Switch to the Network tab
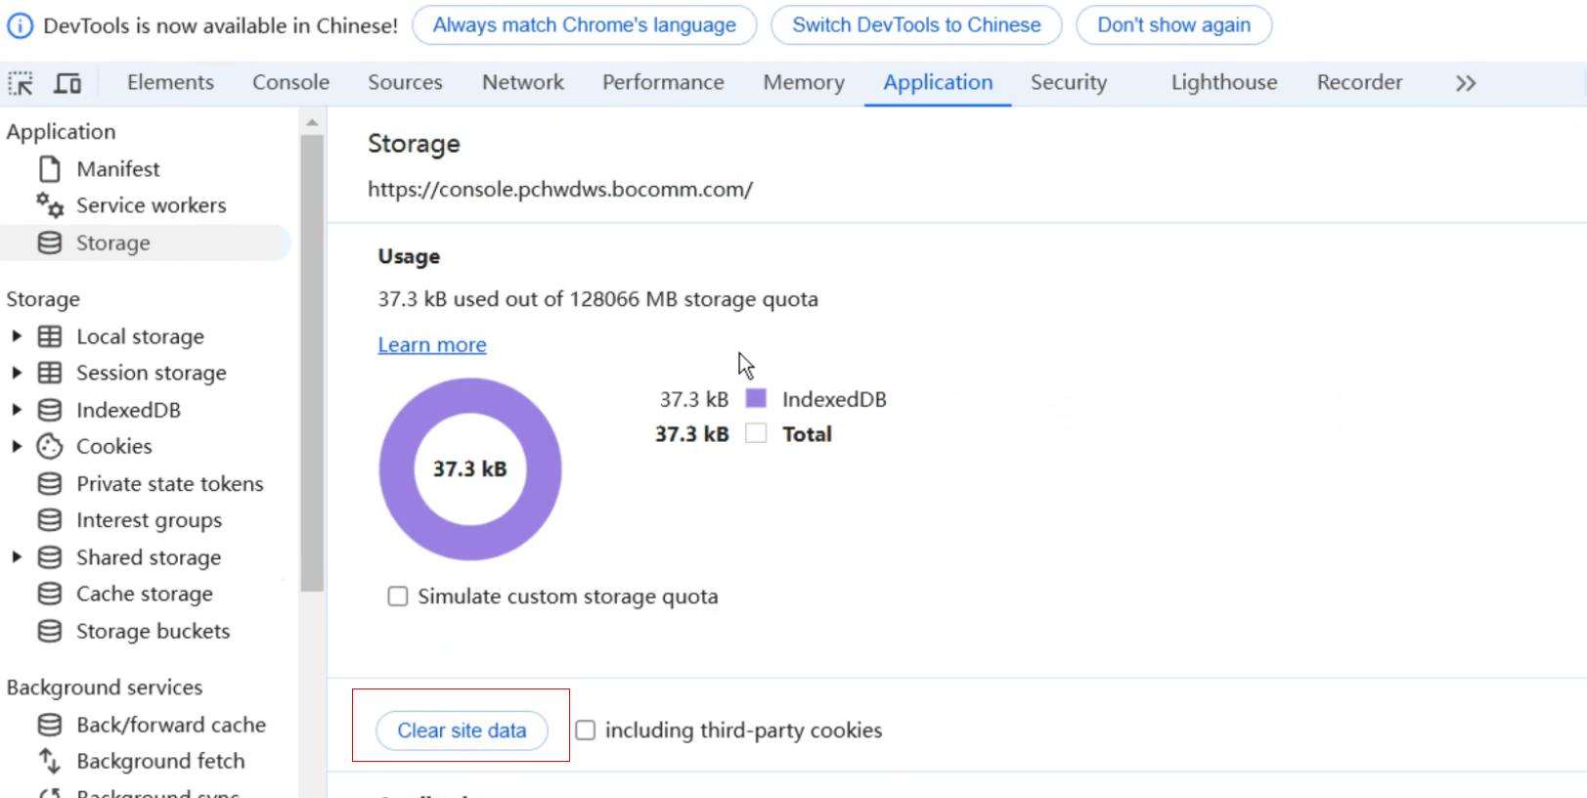The width and height of the screenshot is (1587, 798). pyautogui.click(x=523, y=83)
